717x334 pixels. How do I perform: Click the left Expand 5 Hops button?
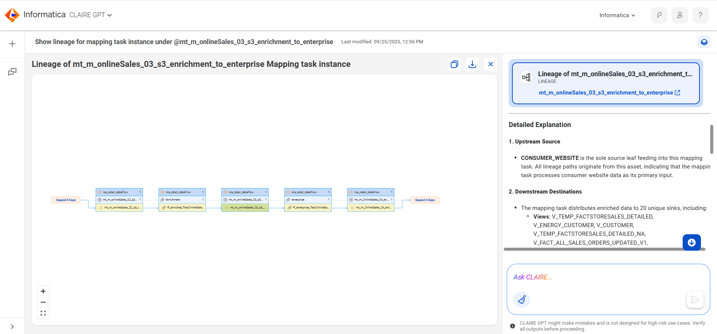66,200
